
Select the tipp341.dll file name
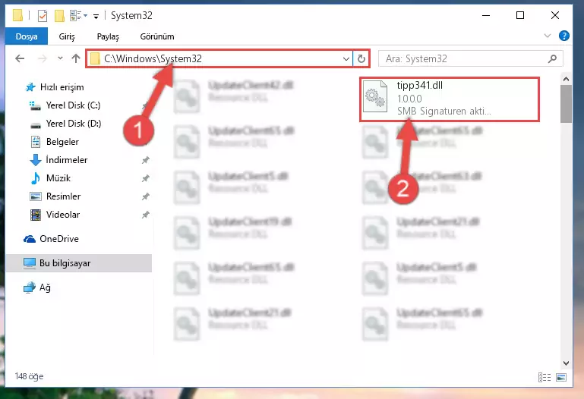pos(420,85)
